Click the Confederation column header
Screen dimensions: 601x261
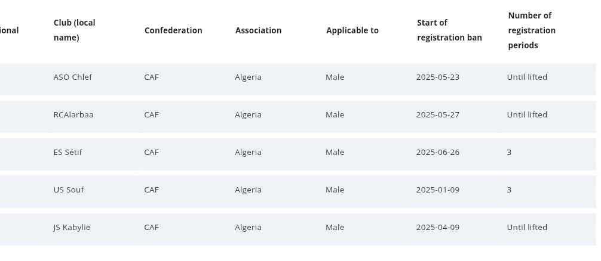pos(173,30)
